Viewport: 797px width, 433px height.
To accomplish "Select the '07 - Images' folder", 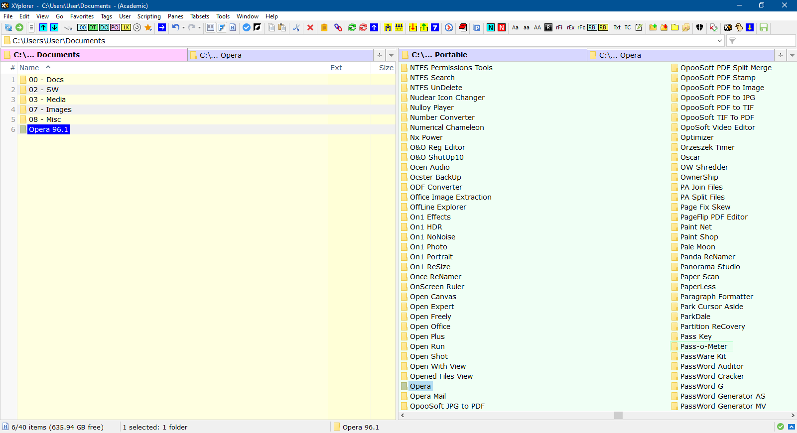I will pos(50,109).
